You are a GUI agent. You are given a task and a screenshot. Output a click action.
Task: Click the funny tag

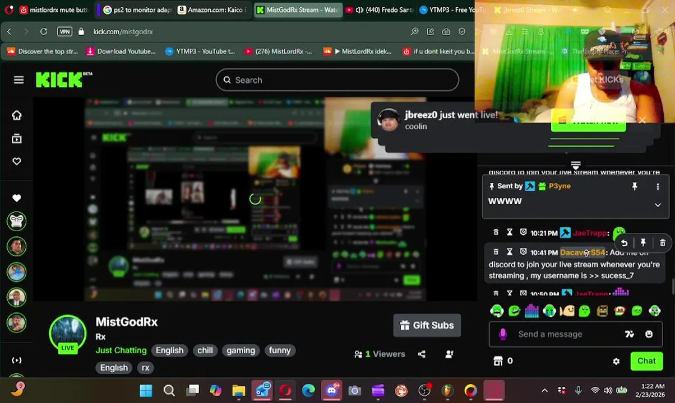(x=279, y=350)
